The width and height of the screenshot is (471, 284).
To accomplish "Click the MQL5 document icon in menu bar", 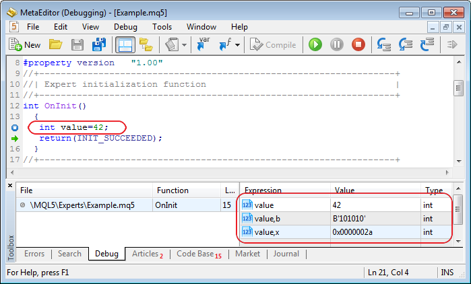I will click(x=14, y=27).
